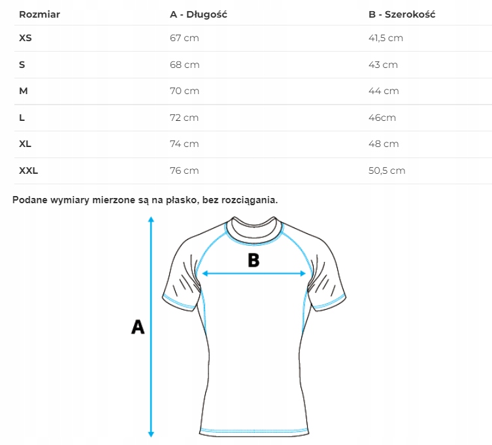Screen dimensions: 492x445
Task: Click the letter A beside vertical arrow
Action: [137, 327]
